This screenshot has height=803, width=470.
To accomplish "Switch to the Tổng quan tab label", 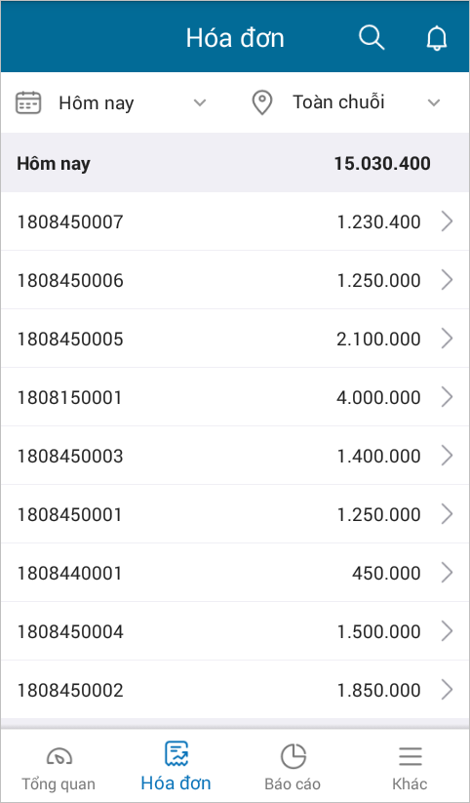I will (x=59, y=784).
